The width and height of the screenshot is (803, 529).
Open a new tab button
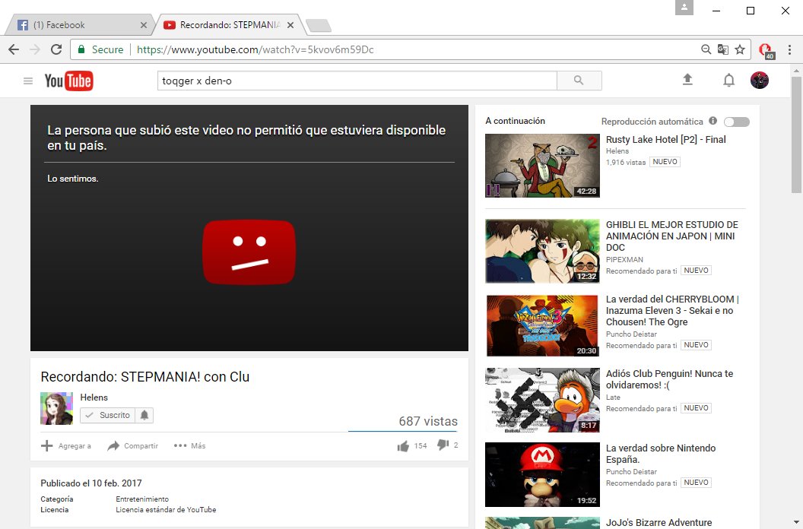pyautogui.click(x=319, y=26)
